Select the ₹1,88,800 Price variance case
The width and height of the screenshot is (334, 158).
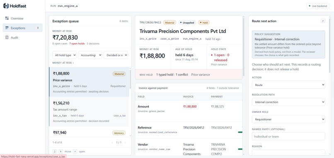pyautogui.click(x=89, y=82)
